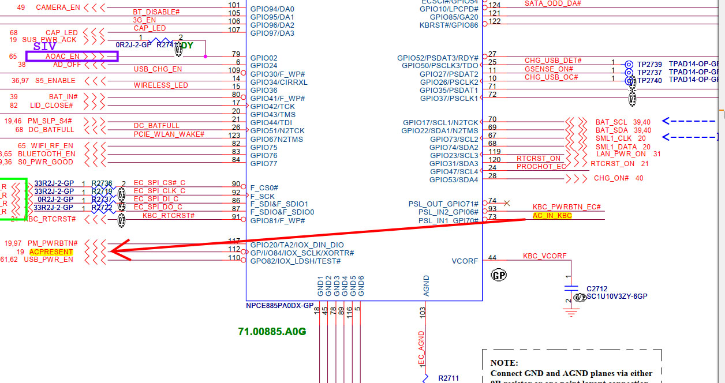
Task: Select test point symbol TP2739
Action: click(x=629, y=65)
